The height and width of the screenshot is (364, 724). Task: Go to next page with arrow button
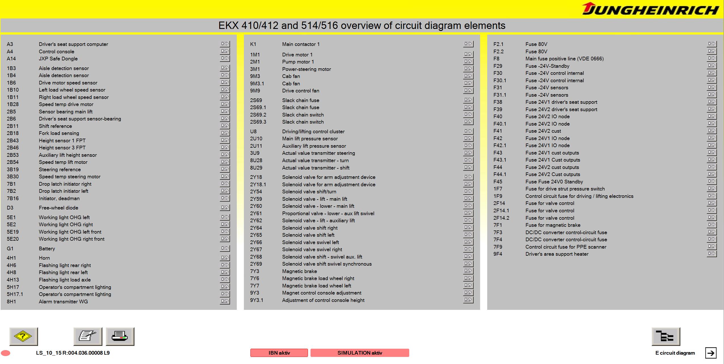(x=711, y=353)
